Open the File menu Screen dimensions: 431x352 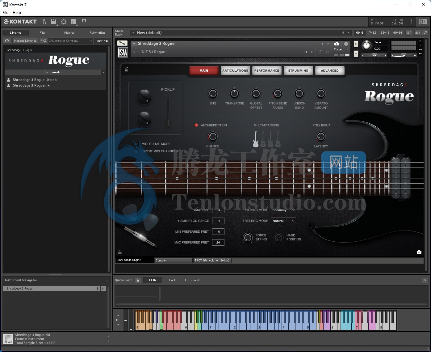[x=5, y=13]
